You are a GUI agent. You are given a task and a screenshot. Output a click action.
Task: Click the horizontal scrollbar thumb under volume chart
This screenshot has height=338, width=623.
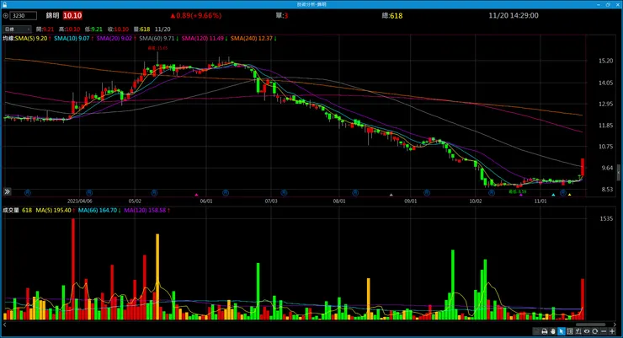coord(590,325)
